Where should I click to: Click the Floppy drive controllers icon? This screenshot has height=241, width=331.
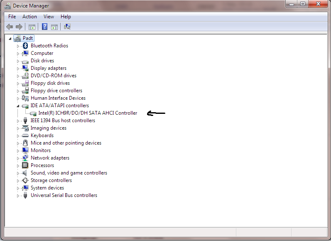point(25,91)
